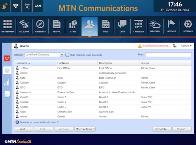Open the Notices flag icon
Screen dimensions: 196x145
coord(171,26)
